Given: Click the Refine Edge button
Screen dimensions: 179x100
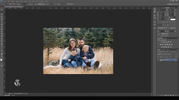Looking at the screenshot, I should 70,4.
